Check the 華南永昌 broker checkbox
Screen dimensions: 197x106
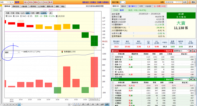tap(113, 60)
